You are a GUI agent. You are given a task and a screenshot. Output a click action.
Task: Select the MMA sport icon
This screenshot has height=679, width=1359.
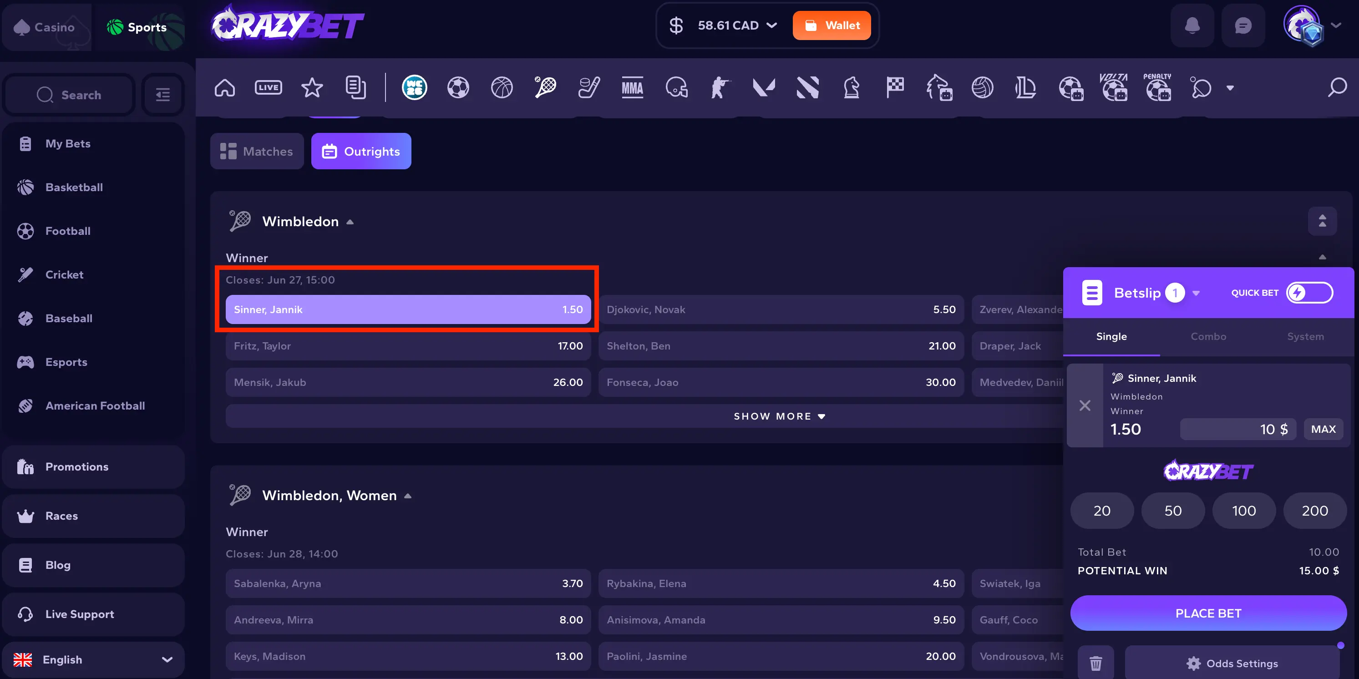[633, 87]
